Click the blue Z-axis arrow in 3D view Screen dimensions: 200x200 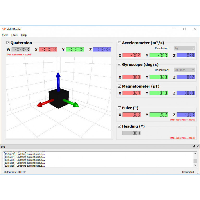pos(58,81)
